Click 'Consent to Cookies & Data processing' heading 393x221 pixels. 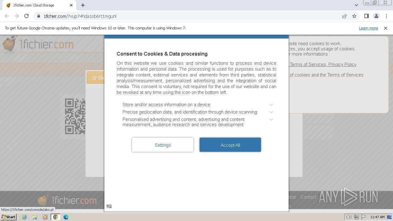click(x=162, y=54)
